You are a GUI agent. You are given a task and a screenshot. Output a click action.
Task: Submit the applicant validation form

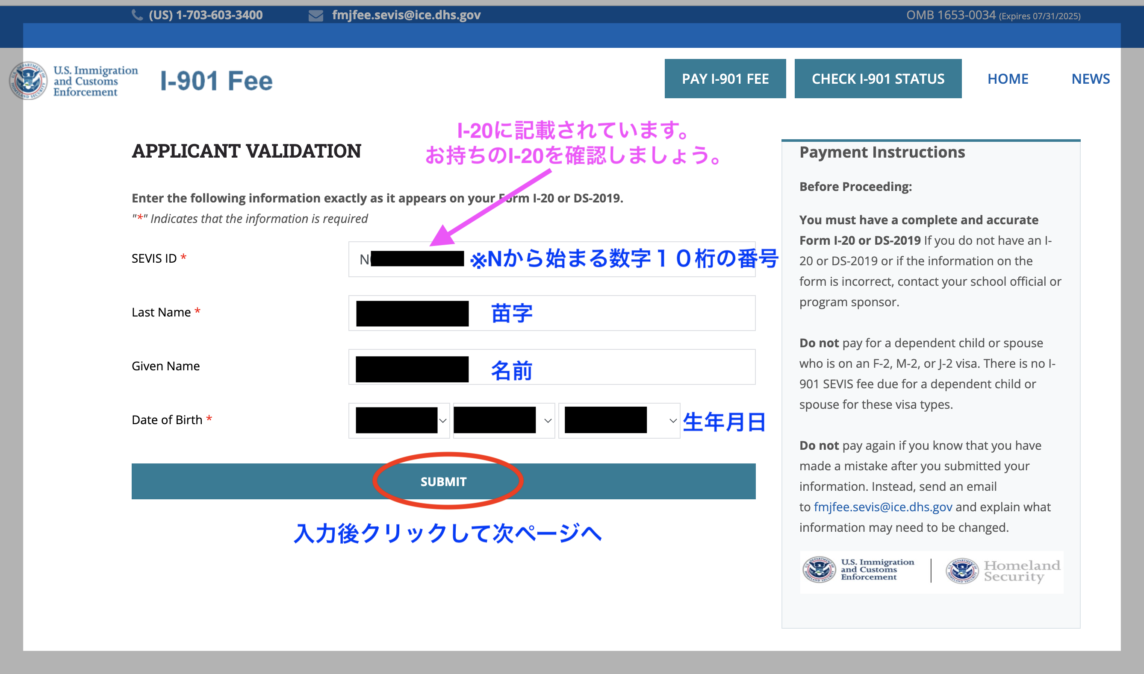pos(443,481)
